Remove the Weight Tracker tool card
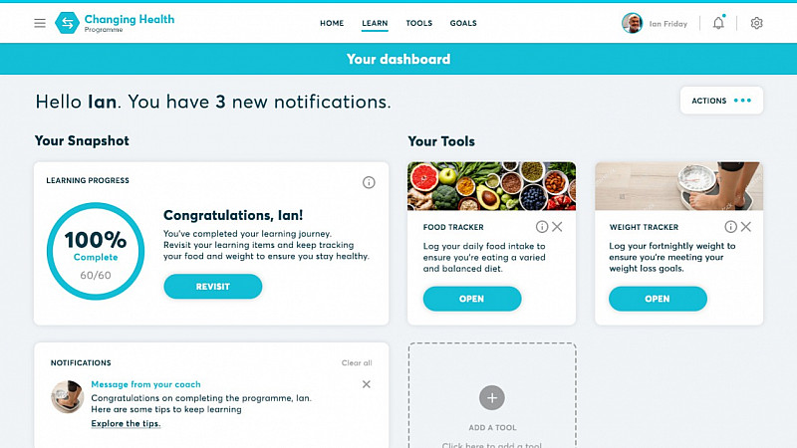Viewport: 797px width, 448px height. click(745, 227)
